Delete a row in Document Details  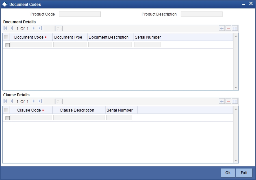228,28
